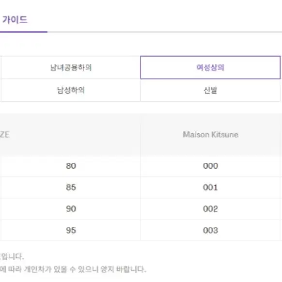
Task: Select the 남녀공용하의 category
Action: coord(71,68)
